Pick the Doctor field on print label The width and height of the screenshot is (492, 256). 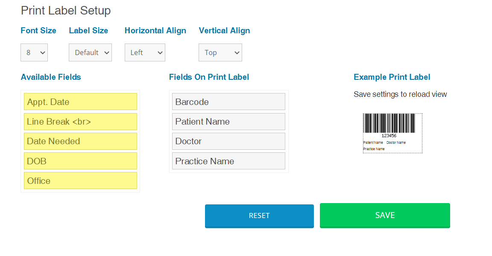pyautogui.click(x=229, y=141)
